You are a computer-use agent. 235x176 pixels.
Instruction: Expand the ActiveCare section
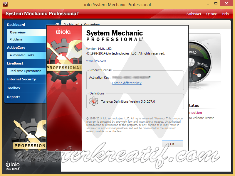[16, 48]
